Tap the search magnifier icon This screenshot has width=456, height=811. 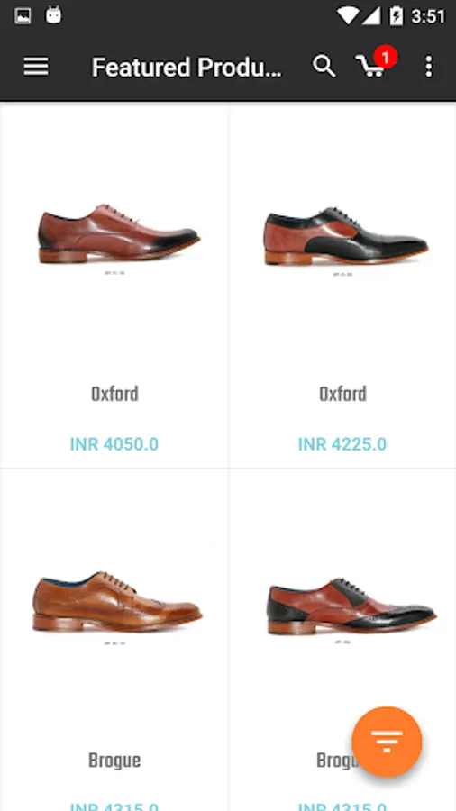tap(324, 67)
